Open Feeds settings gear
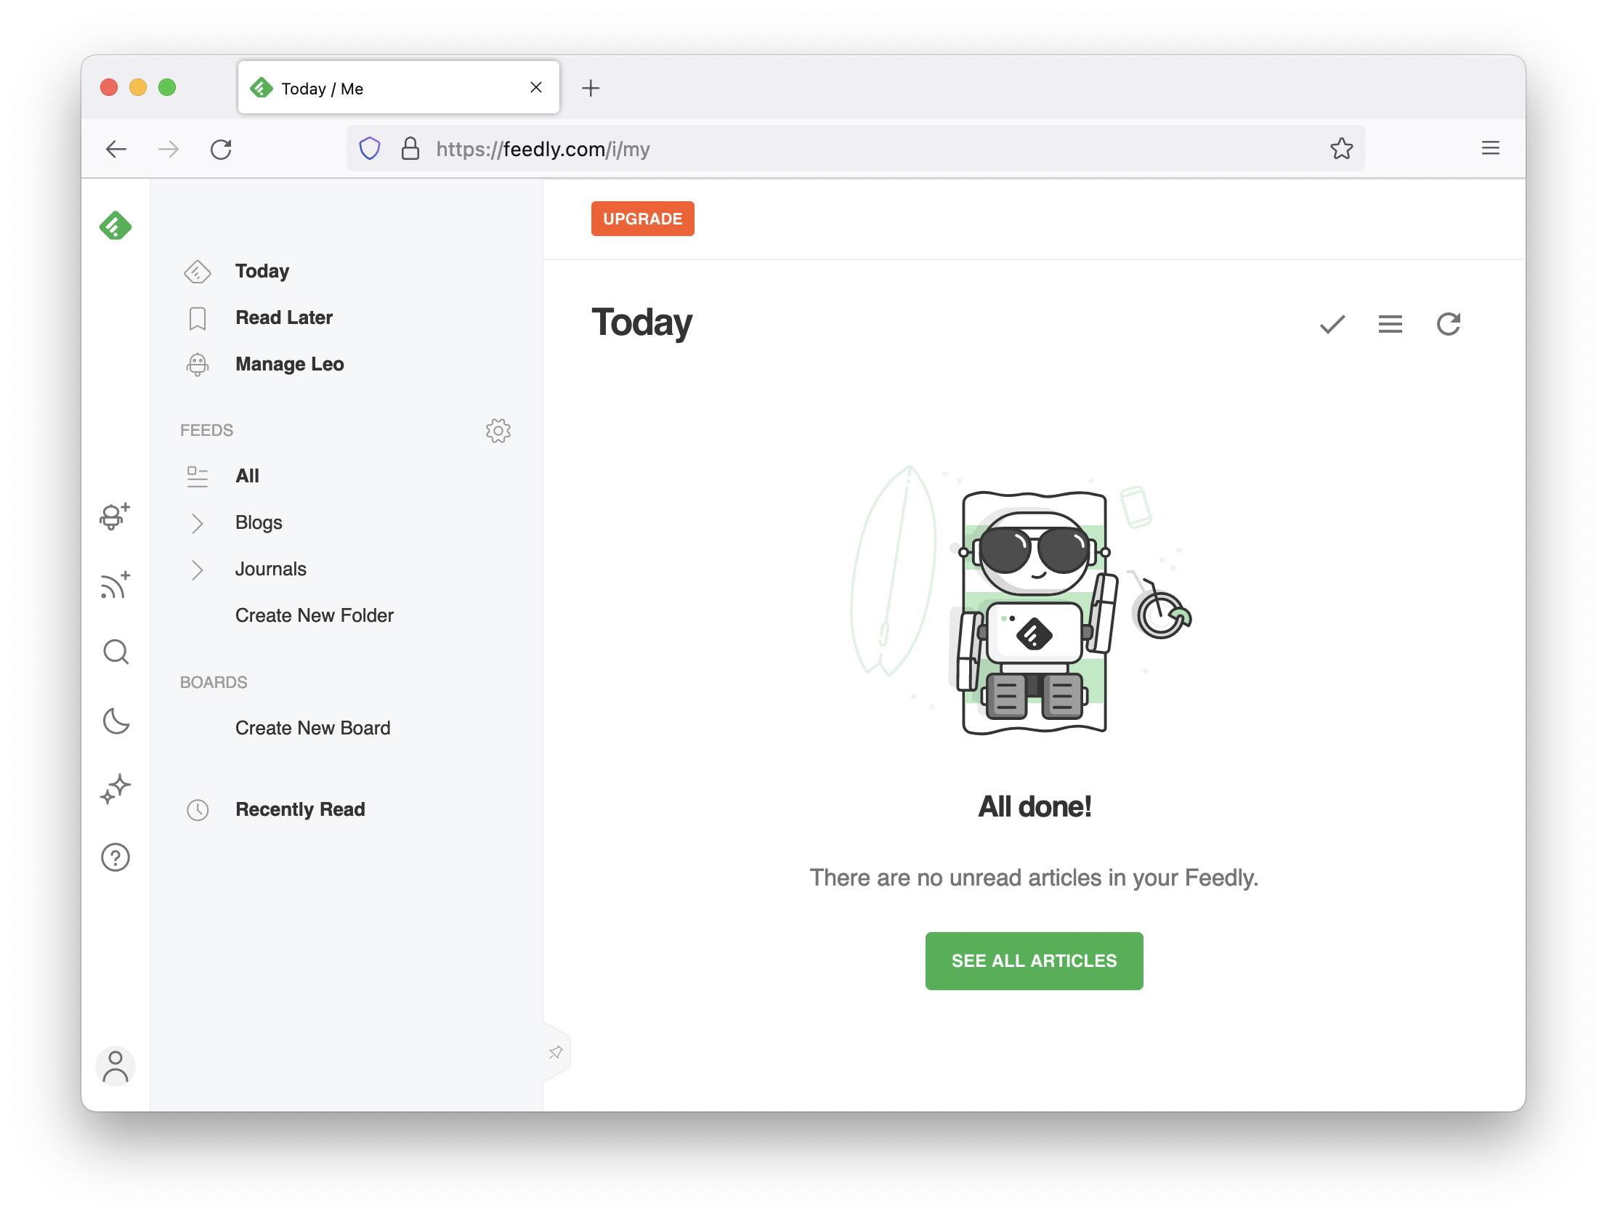 click(x=498, y=431)
